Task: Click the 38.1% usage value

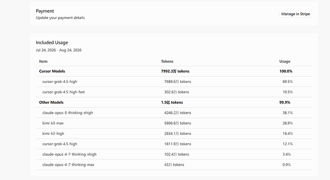Action: 287,113
